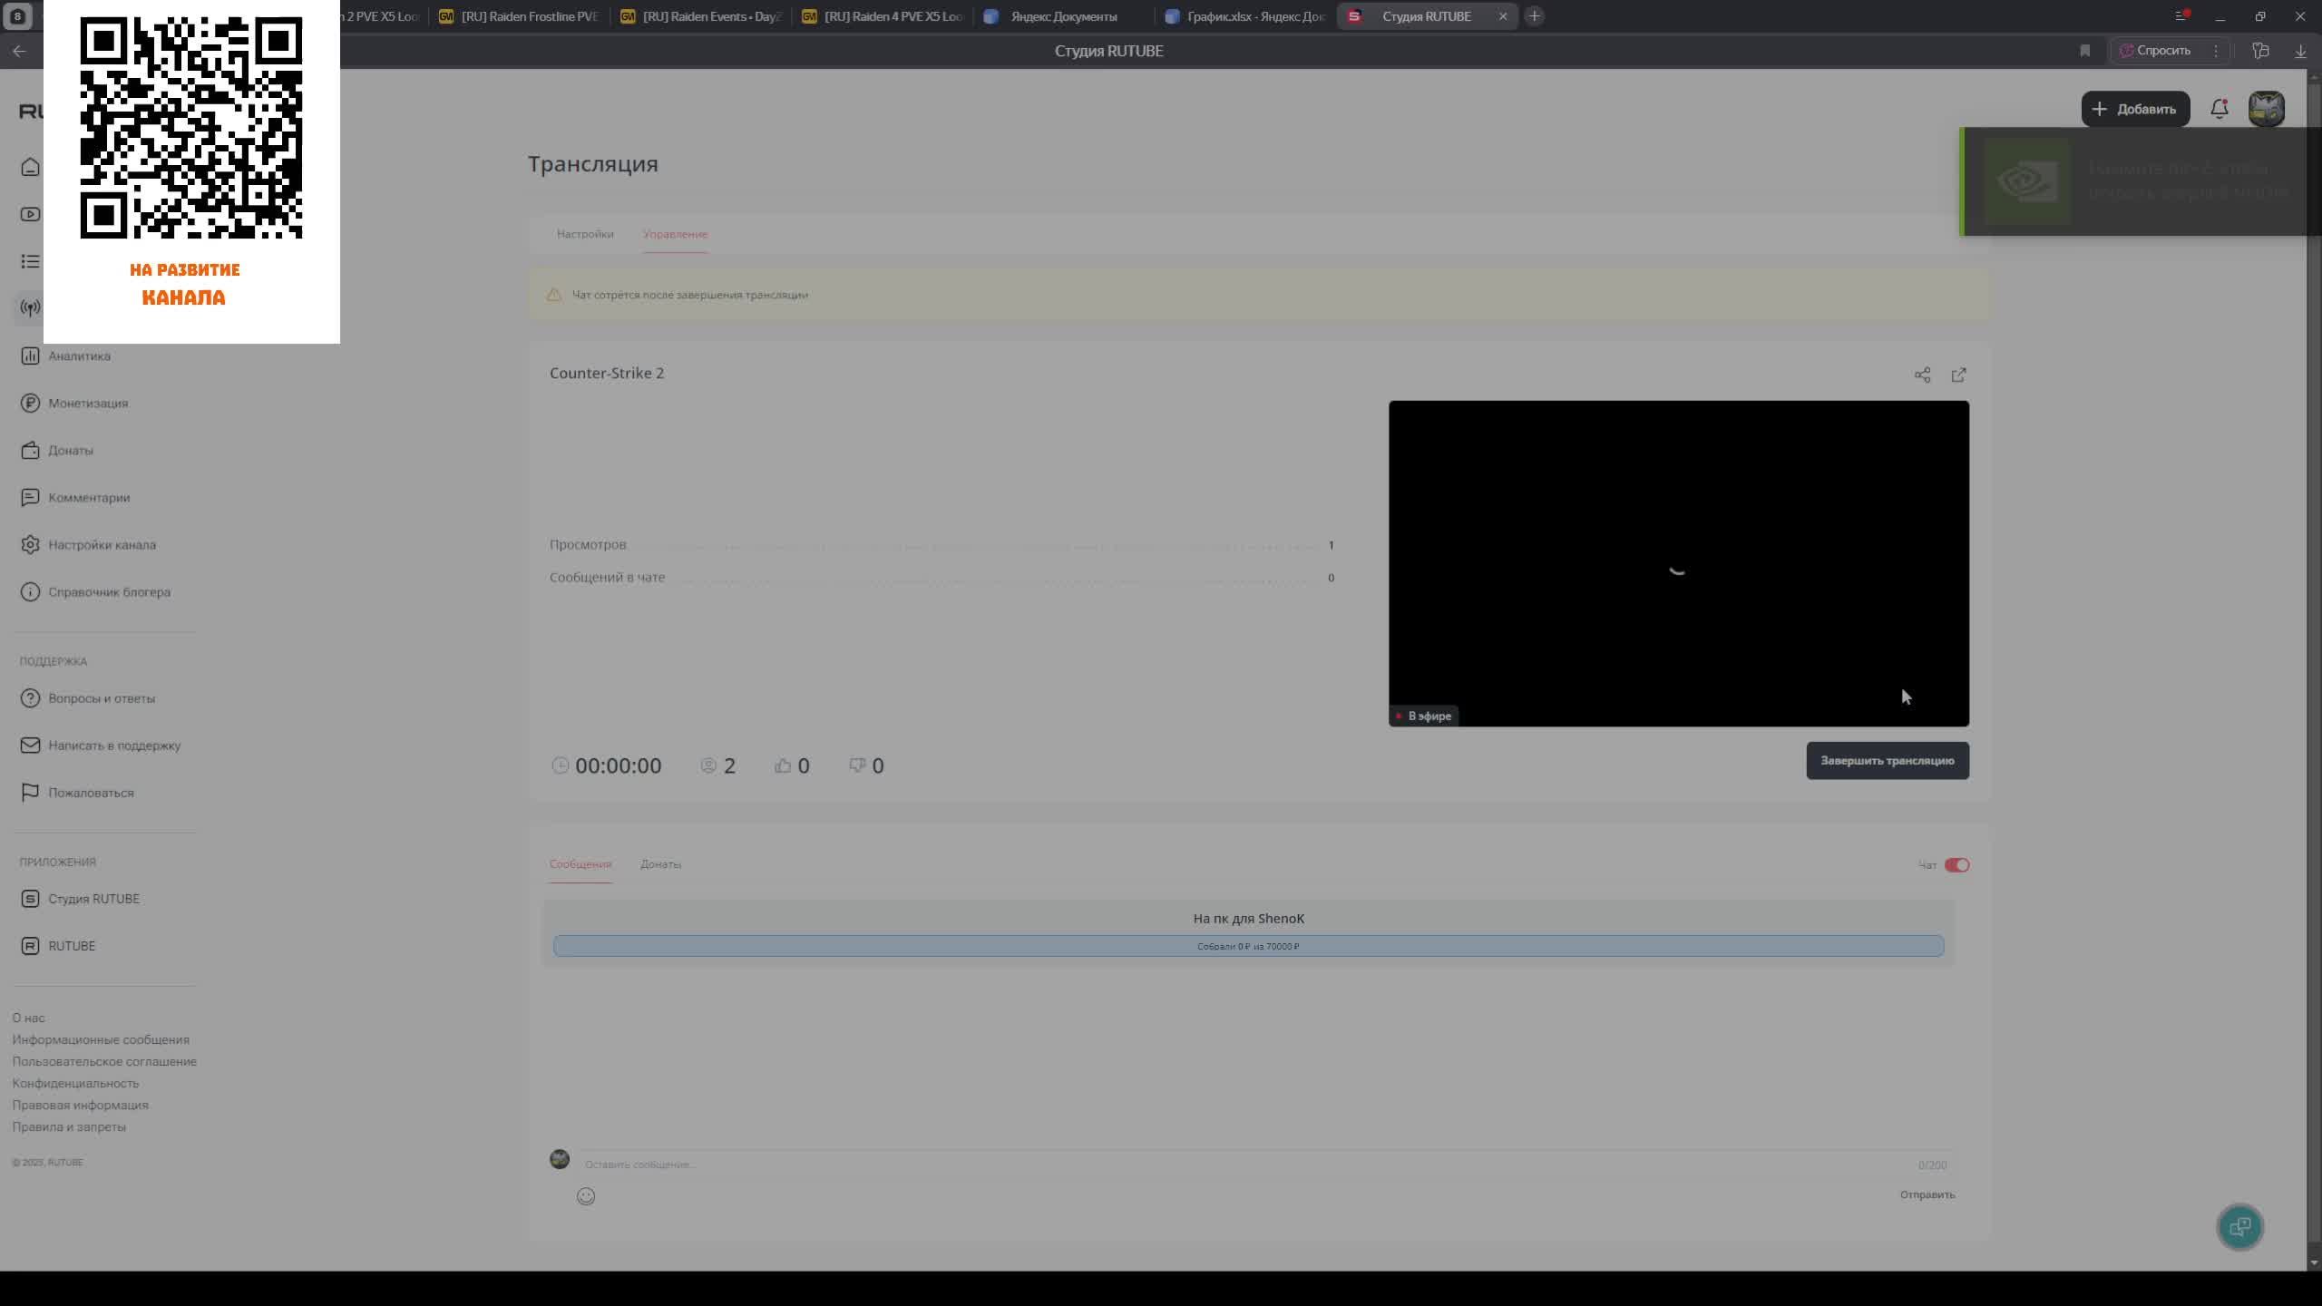
Task: Open the live broadcast icon in sidebar
Action: pos(30,308)
